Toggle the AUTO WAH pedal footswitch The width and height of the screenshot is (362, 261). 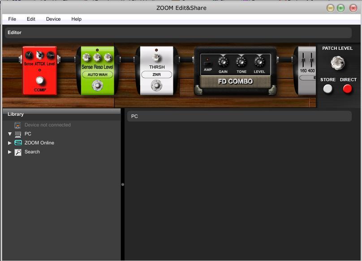pyautogui.click(x=97, y=85)
